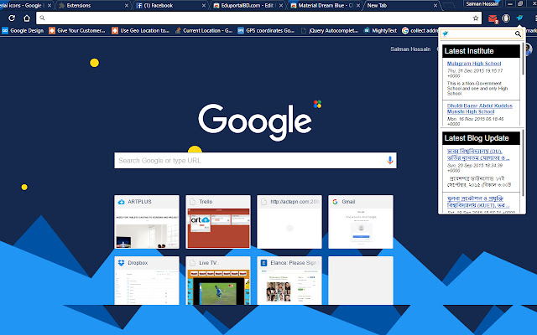
Task: Minimize the Chrome window
Action: [510, 3]
